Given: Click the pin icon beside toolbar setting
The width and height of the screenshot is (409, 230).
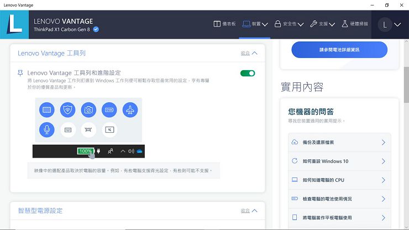Looking at the screenshot, I should tap(20, 73).
